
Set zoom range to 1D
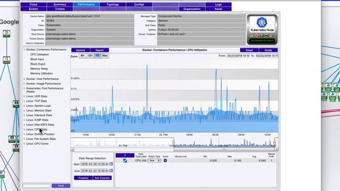click(97, 56)
